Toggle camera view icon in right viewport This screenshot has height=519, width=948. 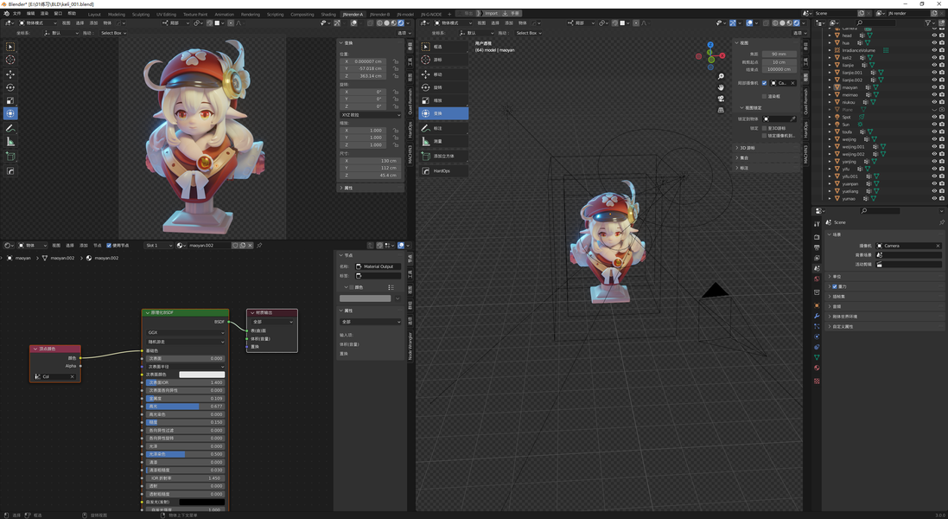(721, 99)
